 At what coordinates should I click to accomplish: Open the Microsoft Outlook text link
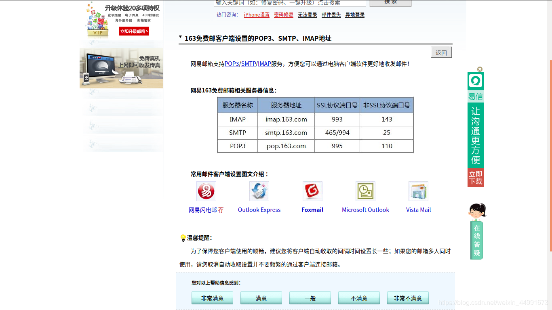tap(365, 210)
